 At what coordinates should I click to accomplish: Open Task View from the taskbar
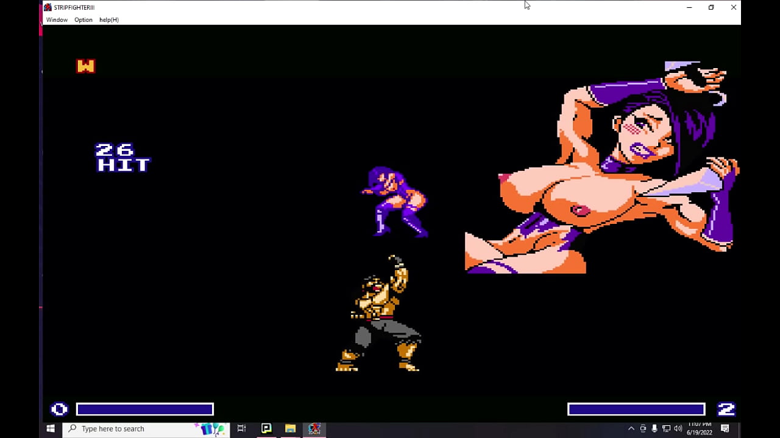coord(241,429)
